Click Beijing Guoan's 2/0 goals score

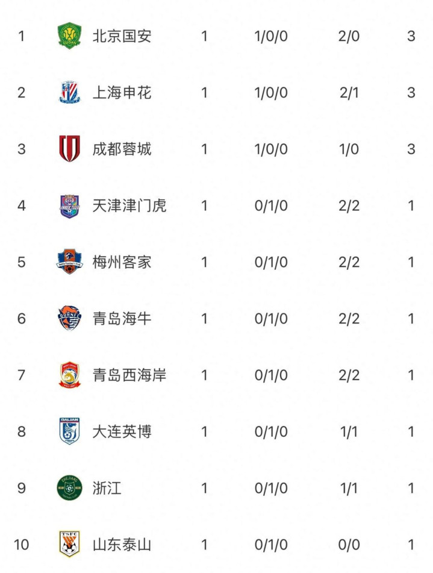[349, 36]
